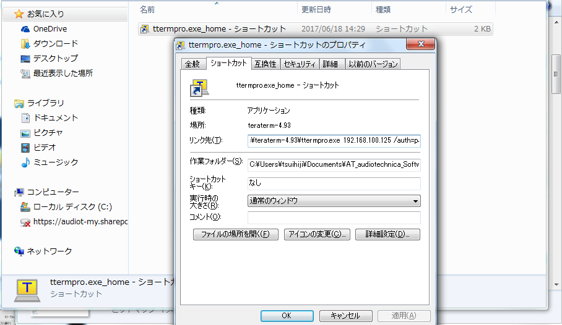This screenshot has height=325, width=562.
Task: Click the Favorites star icon
Action: coord(19,14)
